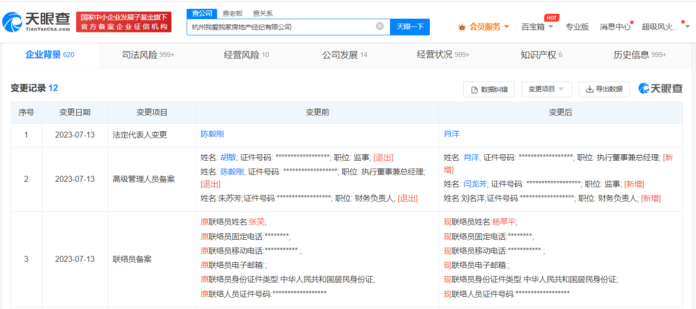The width and height of the screenshot is (696, 309).
Task: Switch to the 查公司 search tab
Action: pyautogui.click(x=202, y=13)
